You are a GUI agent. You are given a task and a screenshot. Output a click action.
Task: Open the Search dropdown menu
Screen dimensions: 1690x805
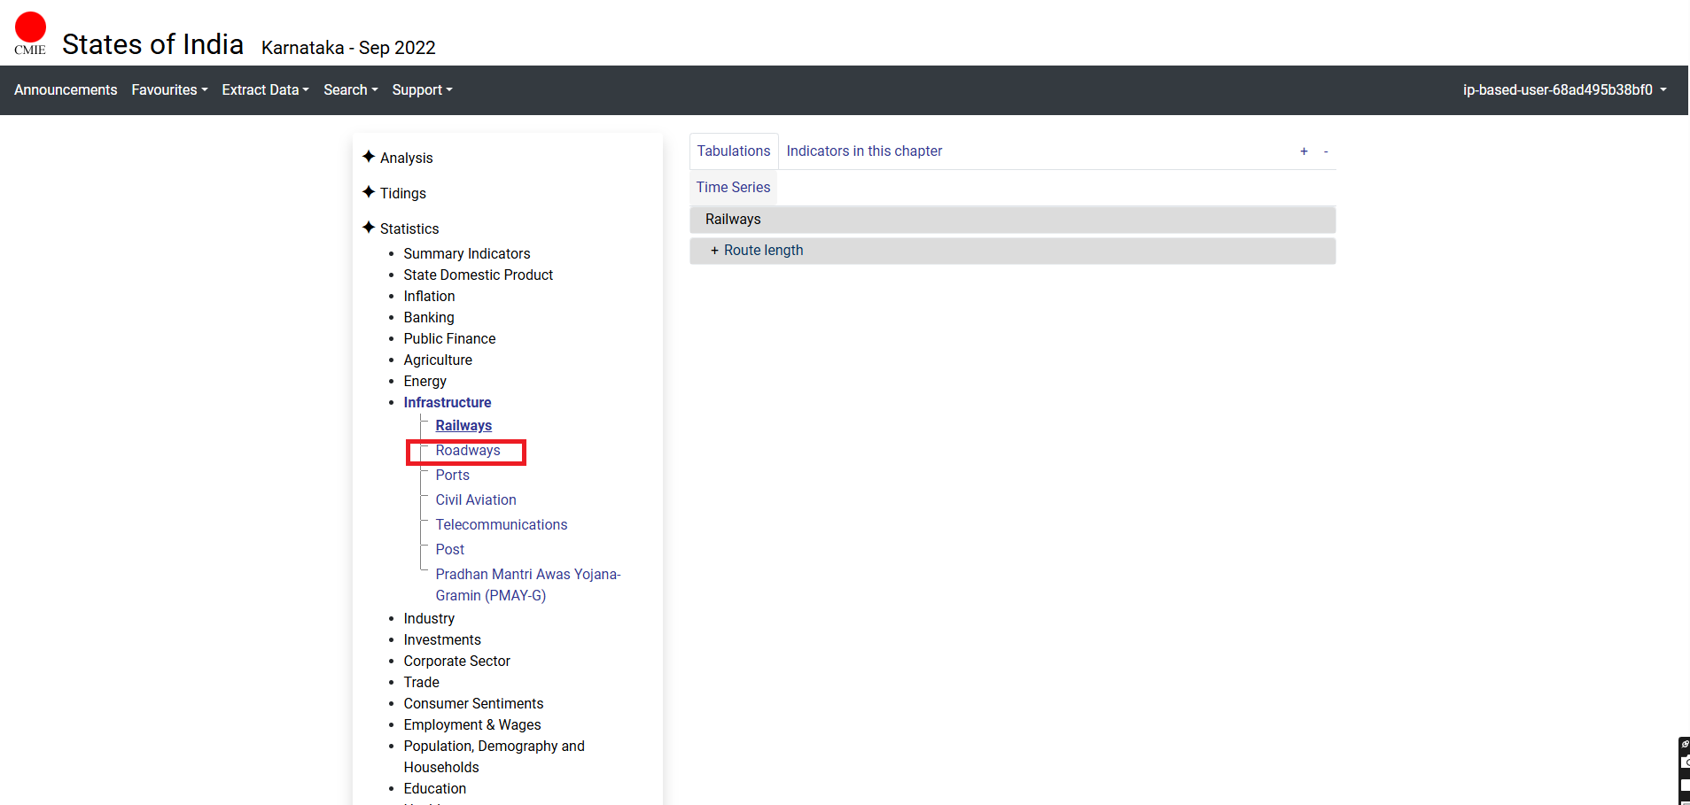pos(350,90)
